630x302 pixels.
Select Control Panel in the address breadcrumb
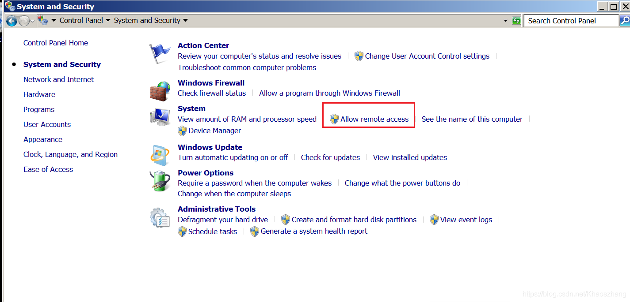(x=81, y=20)
